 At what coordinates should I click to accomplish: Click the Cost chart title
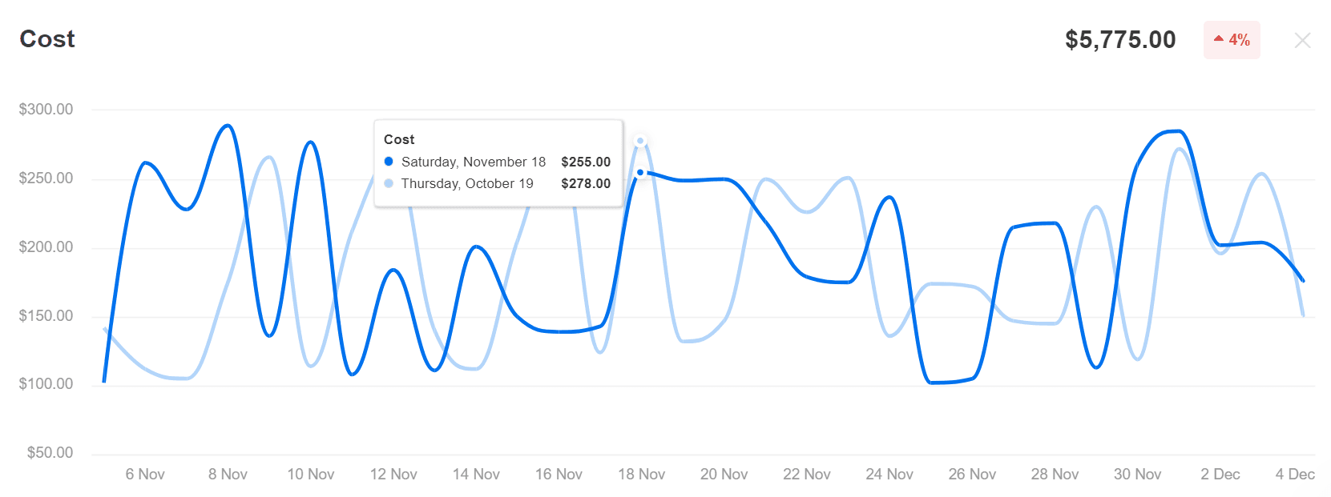(47, 39)
